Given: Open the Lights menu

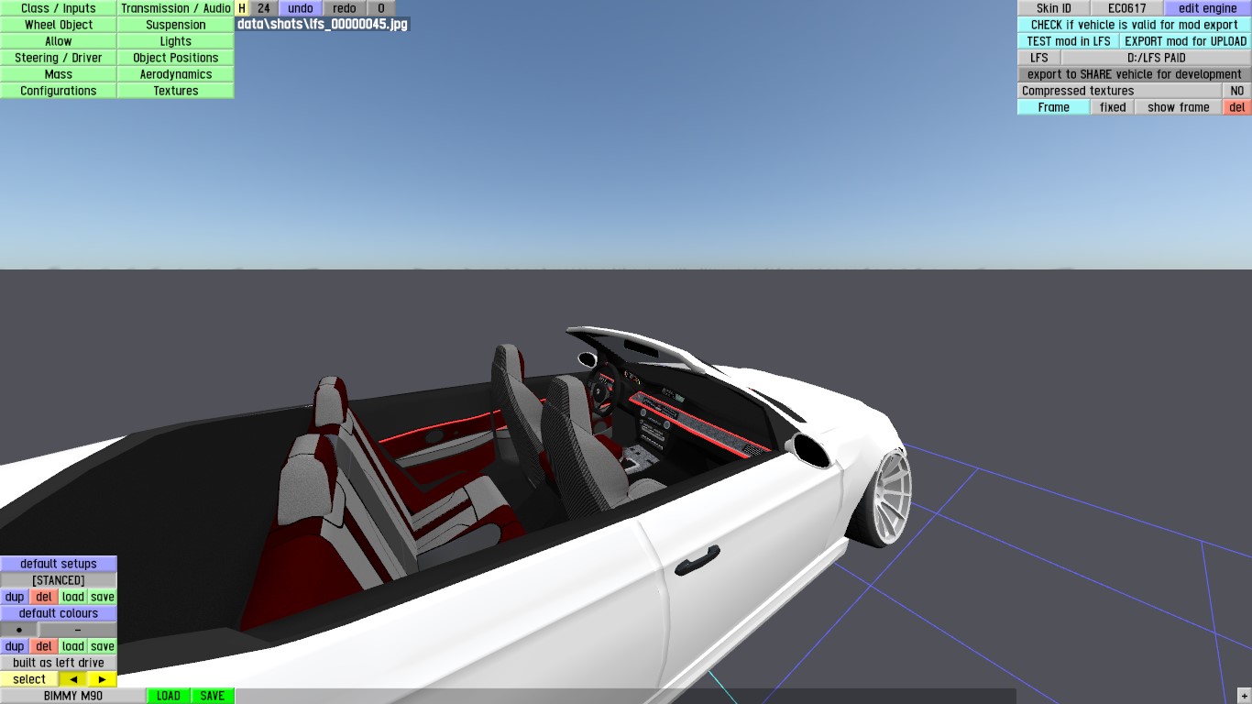Looking at the screenshot, I should [x=176, y=41].
